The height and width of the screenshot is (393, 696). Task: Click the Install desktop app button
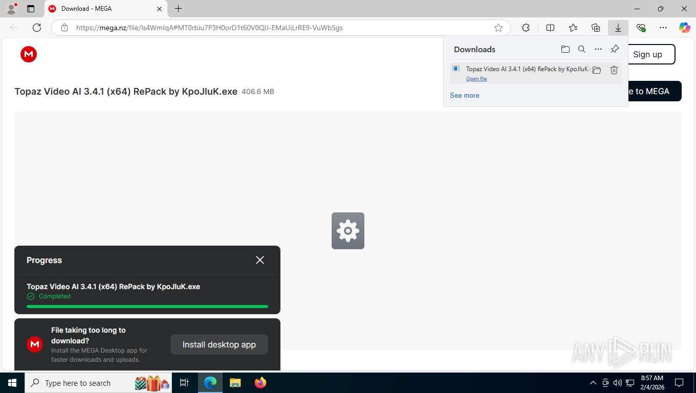click(x=219, y=344)
